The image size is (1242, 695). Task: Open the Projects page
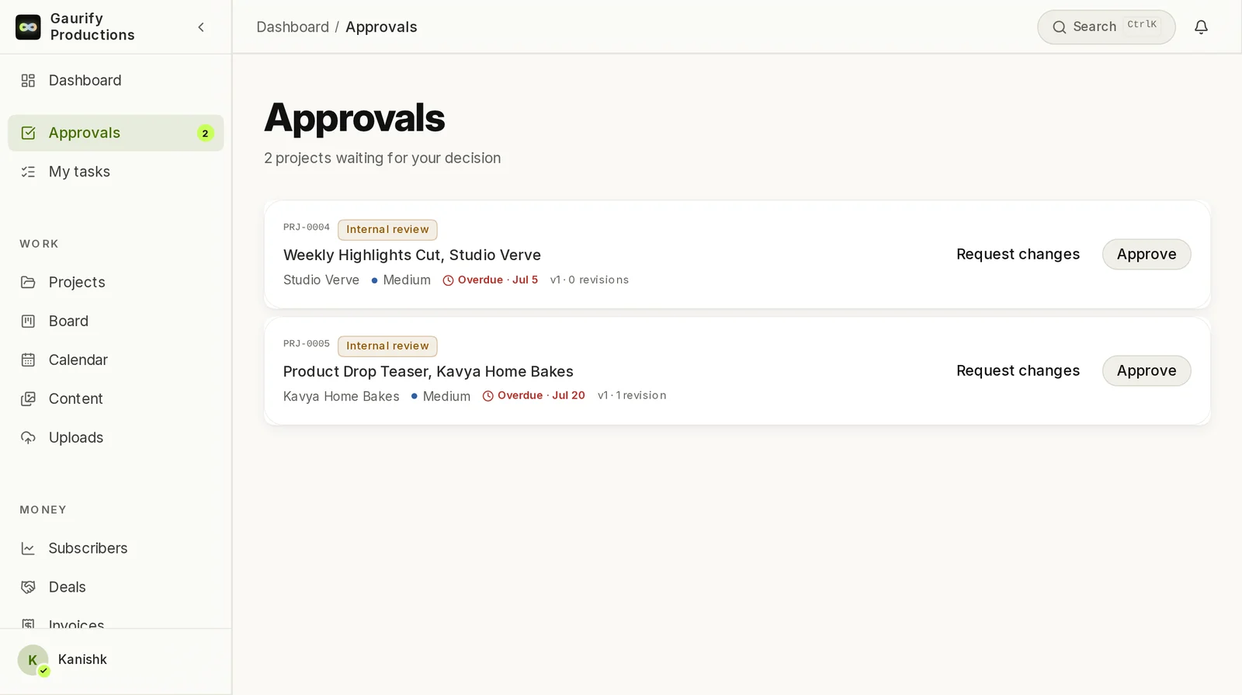(116, 282)
